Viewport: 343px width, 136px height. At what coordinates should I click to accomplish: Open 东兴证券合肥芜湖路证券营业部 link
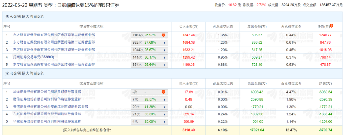[x=47, y=114]
